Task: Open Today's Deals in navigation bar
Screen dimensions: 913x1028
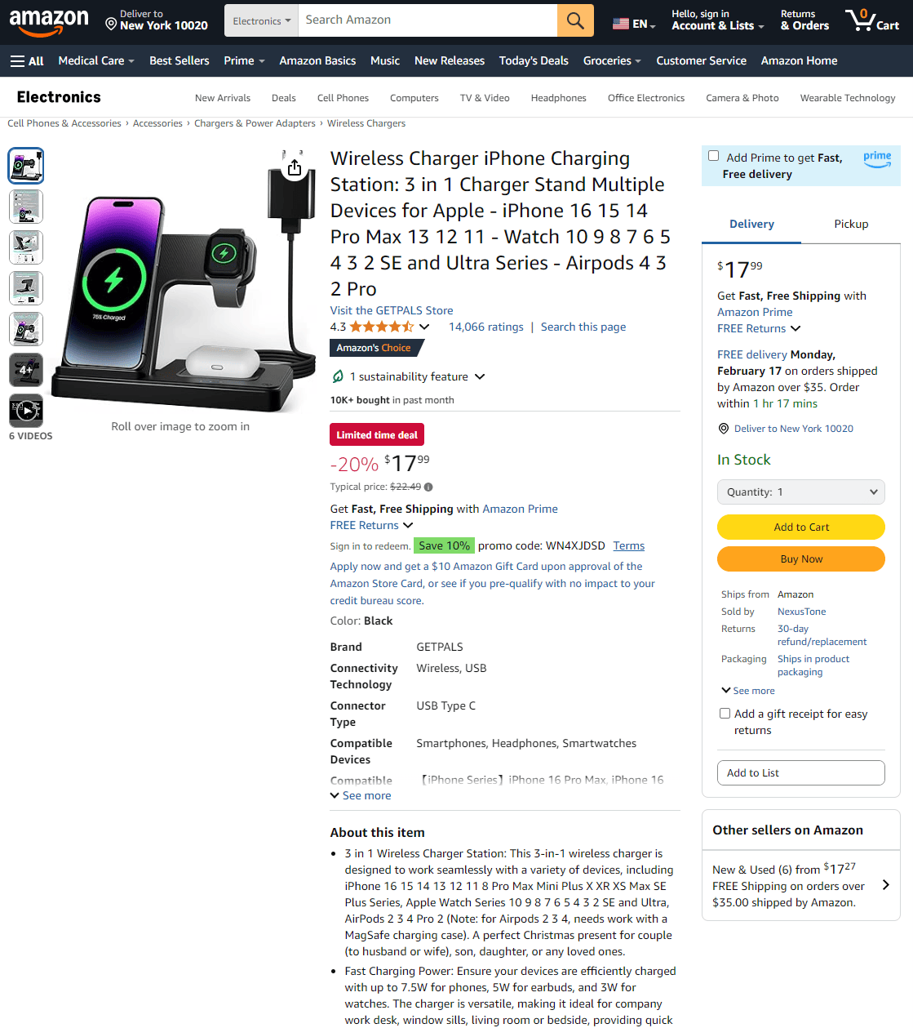Action: pyautogui.click(x=534, y=60)
